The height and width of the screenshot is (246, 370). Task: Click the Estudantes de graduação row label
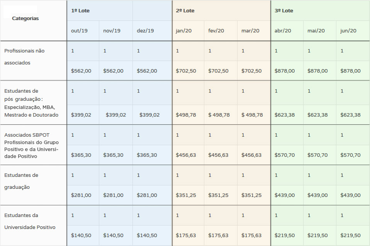coord(21,181)
